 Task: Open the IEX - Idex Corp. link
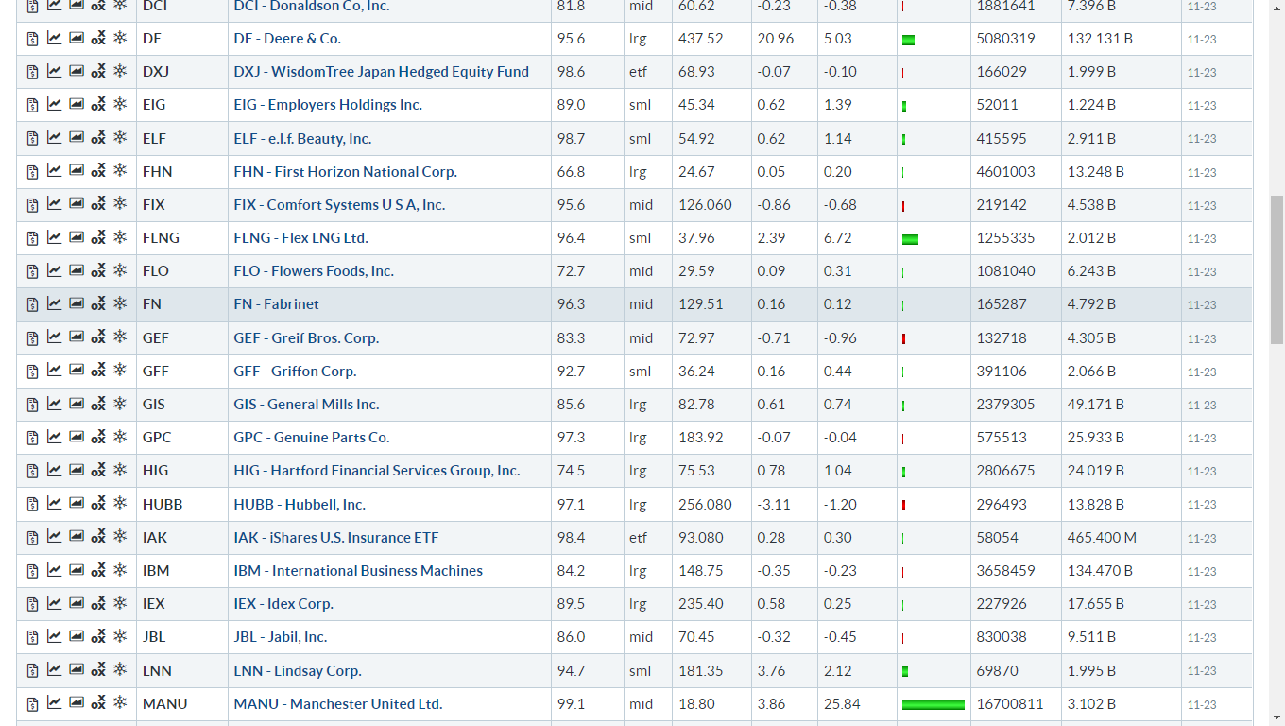(283, 604)
